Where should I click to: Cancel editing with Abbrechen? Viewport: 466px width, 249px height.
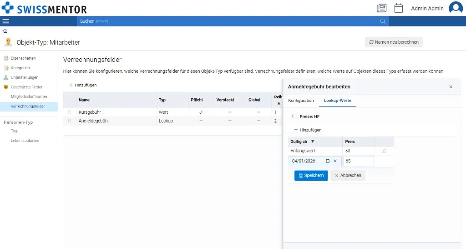pyautogui.click(x=348, y=175)
